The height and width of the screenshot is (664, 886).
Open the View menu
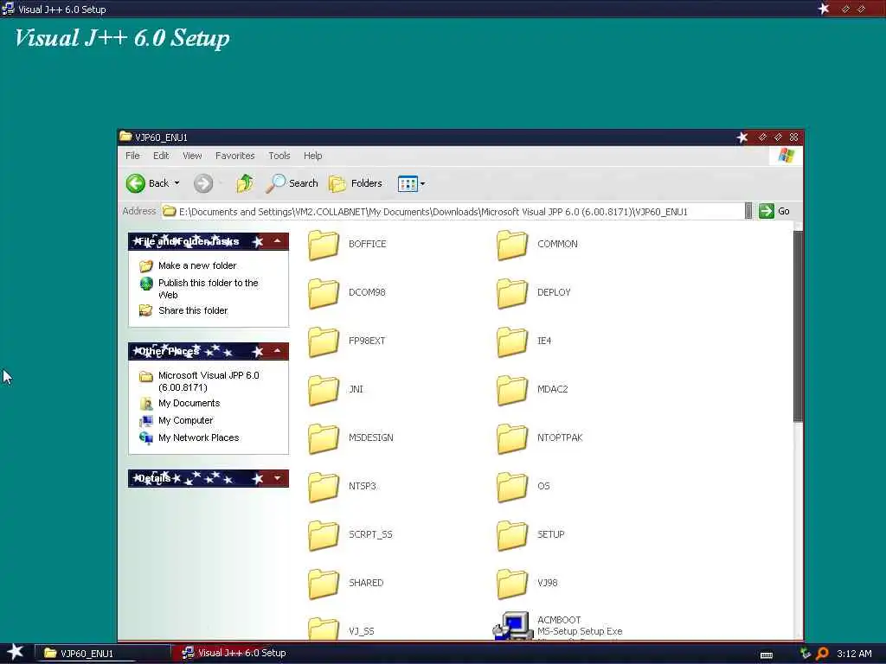(192, 156)
